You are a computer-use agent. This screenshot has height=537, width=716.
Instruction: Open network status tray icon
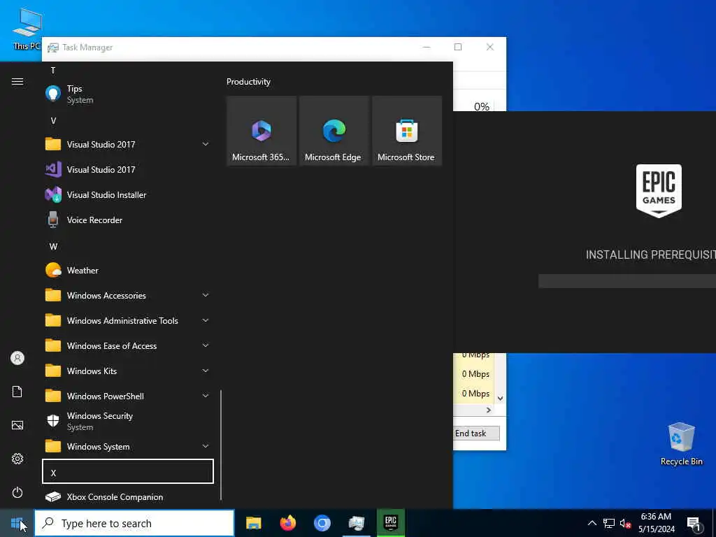click(x=609, y=523)
